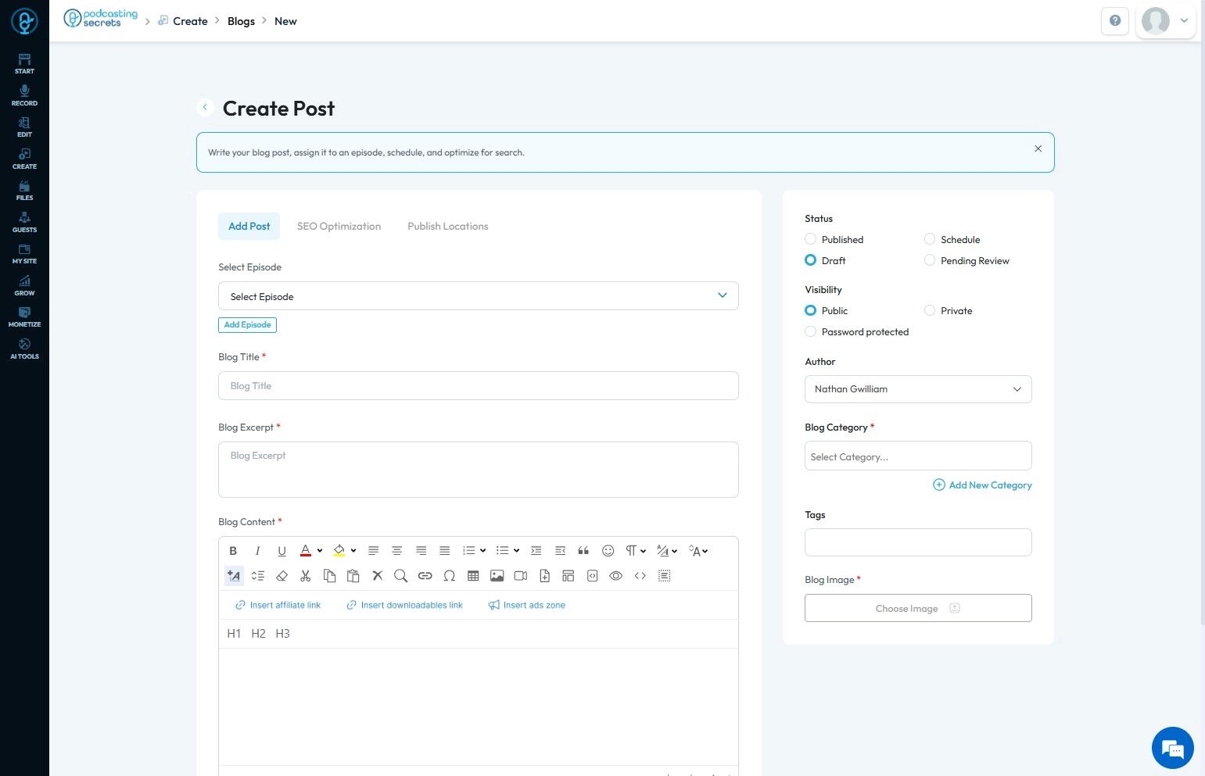Open the Select Episode dropdown
The height and width of the screenshot is (776, 1205).
point(479,296)
